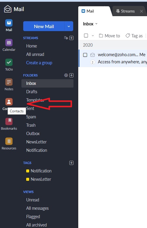Click the Create a group link
The width and height of the screenshot is (147, 228).
point(39,63)
